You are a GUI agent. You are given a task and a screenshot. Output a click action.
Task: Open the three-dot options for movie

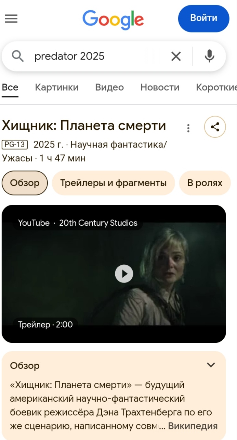188,128
